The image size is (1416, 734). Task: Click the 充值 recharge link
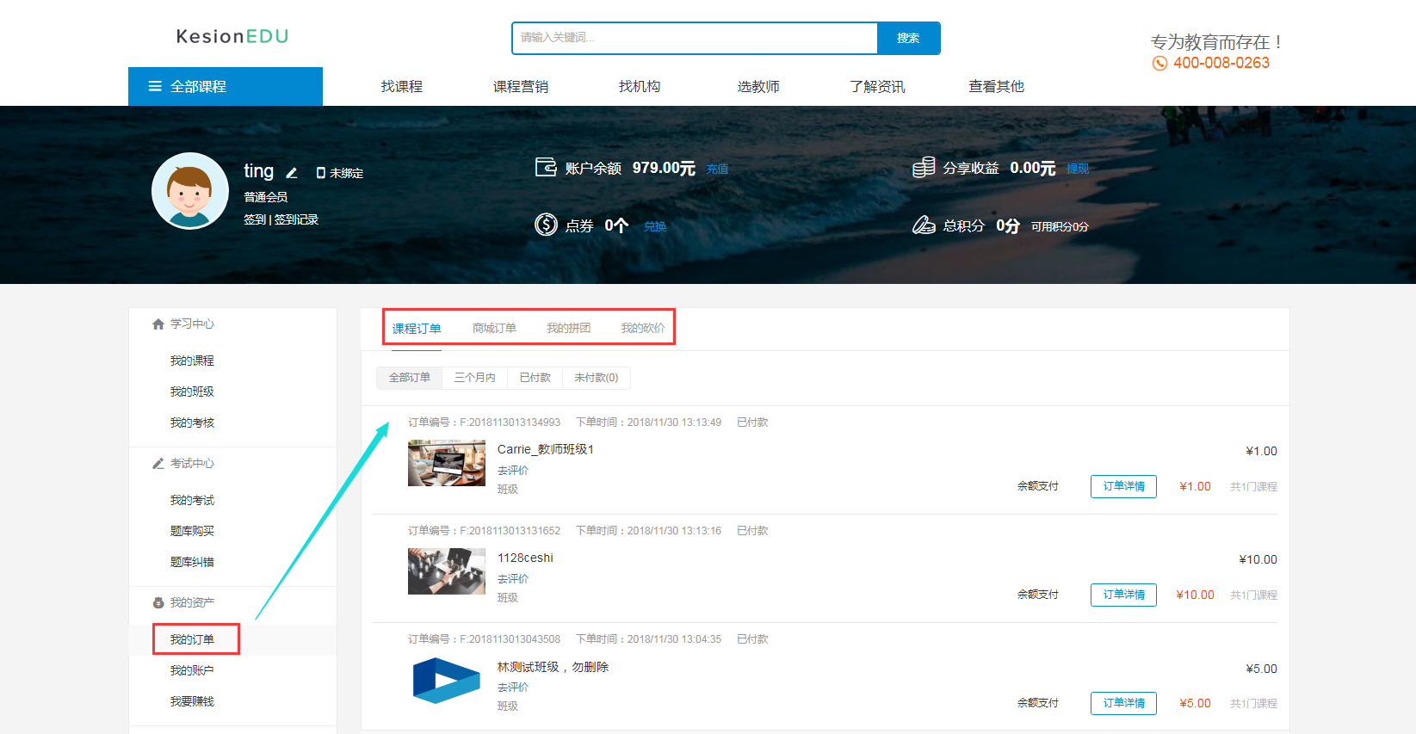tap(717, 169)
